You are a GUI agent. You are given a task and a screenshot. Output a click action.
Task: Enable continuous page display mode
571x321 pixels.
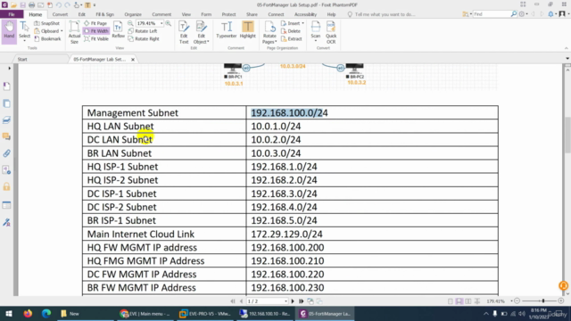click(459, 301)
